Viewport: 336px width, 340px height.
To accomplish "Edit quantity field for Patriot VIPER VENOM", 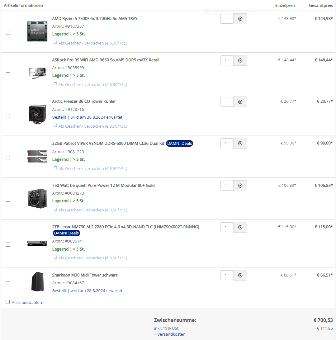I will point(227,143).
